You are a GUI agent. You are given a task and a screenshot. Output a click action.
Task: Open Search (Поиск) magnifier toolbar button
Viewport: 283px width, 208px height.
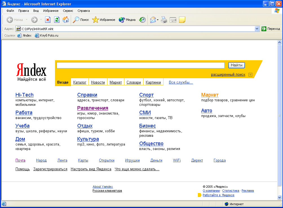[81, 20]
